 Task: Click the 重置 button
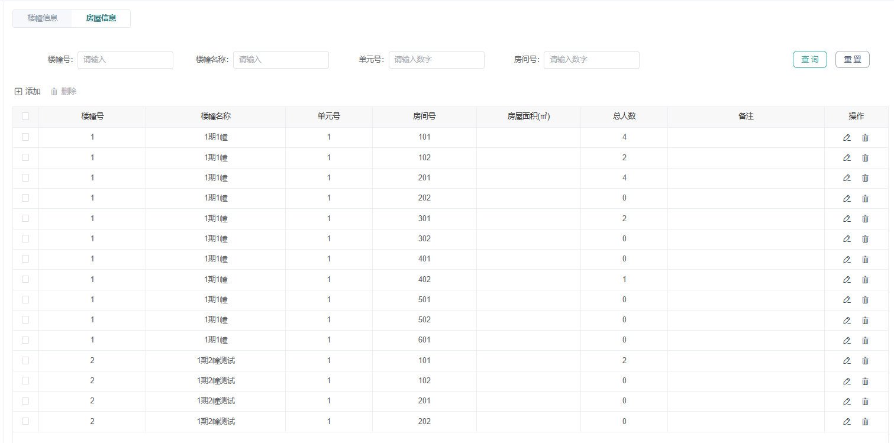click(x=853, y=60)
